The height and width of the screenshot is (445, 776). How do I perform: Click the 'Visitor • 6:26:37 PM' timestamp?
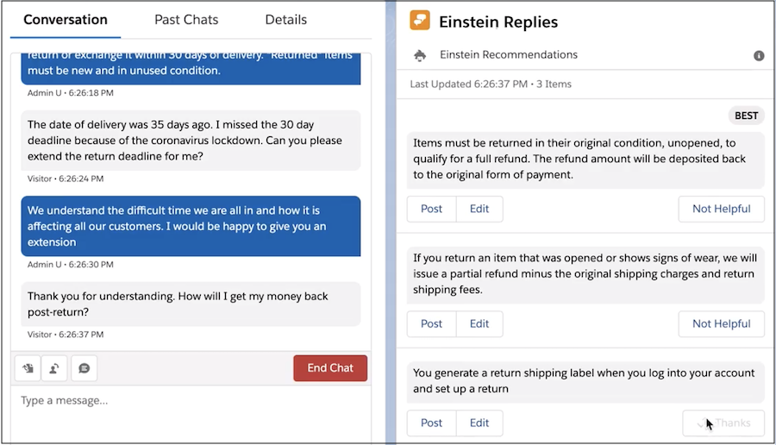point(66,335)
